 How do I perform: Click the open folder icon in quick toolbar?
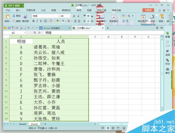click(5, 28)
